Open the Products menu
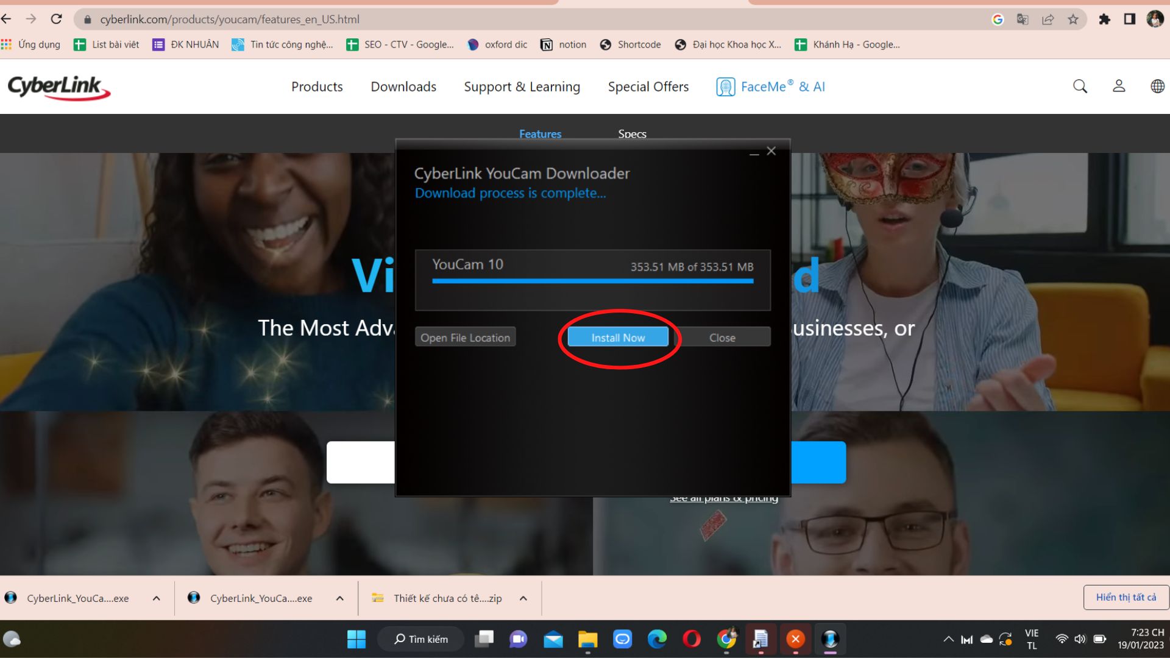The width and height of the screenshot is (1170, 658). [x=317, y=87]
